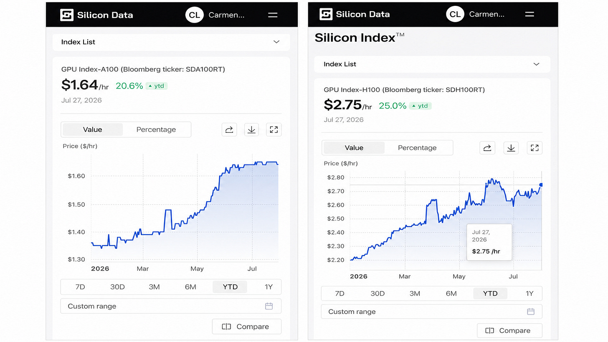This screenshot has height=342, width=608.
Task: Expand H100 chart to fullscreen
Action: point(535,147)
